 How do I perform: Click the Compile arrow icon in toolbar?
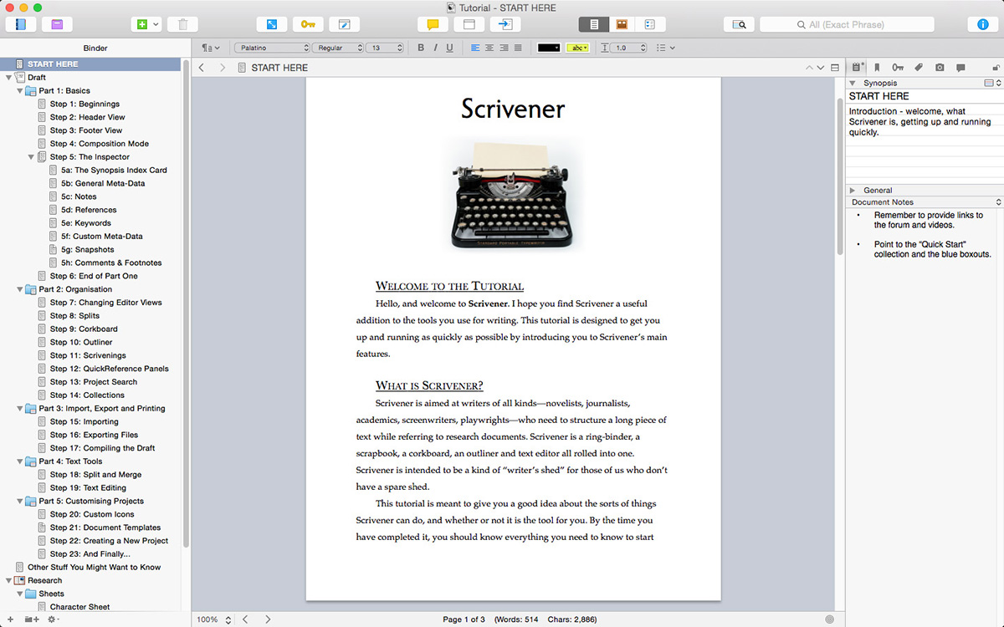point(506,24)
